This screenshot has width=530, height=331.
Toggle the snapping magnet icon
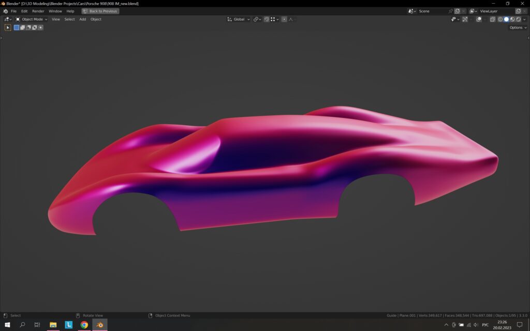[x=267, y=19]
